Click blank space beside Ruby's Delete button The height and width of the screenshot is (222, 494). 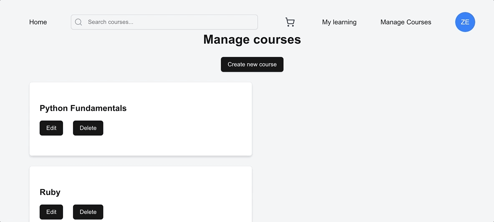click(x=176, y=212)
